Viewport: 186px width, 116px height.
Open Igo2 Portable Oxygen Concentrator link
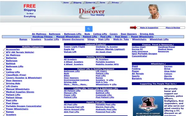click(144, 55)
